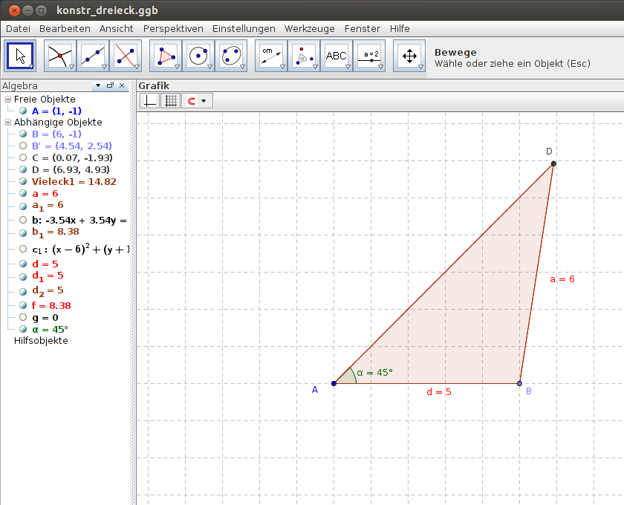Select the slider a=2 tool
The image size is (624, 505).
pyautogui.click(x=369, y=56)
